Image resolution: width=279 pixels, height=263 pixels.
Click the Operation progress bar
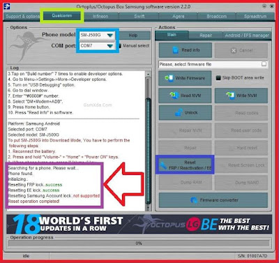(139, 243)
